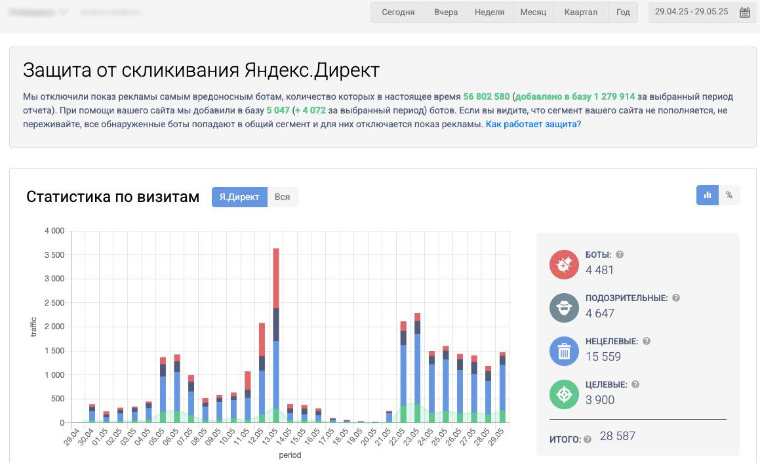The image size is (760, 463).
Task: Open help tooltip next to Целевые
Action: 635,384
